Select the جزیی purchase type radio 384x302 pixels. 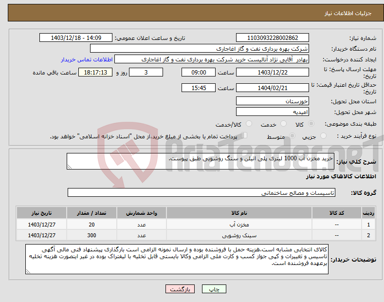tap(323, 135)
